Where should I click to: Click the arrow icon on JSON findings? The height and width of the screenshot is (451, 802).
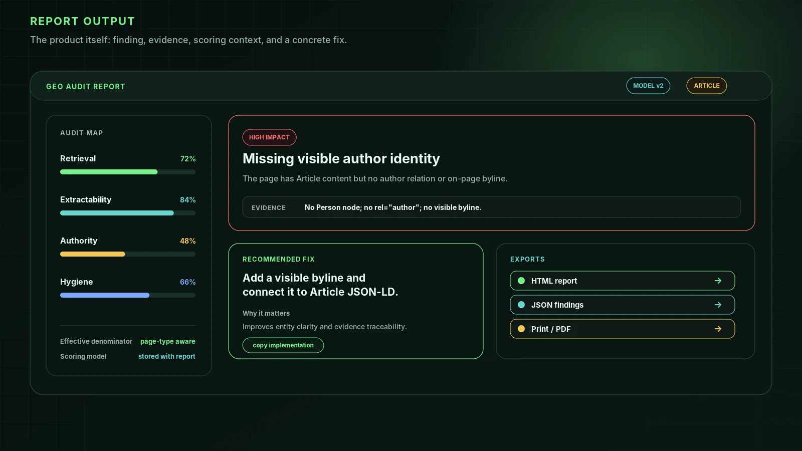pos(718,305)
